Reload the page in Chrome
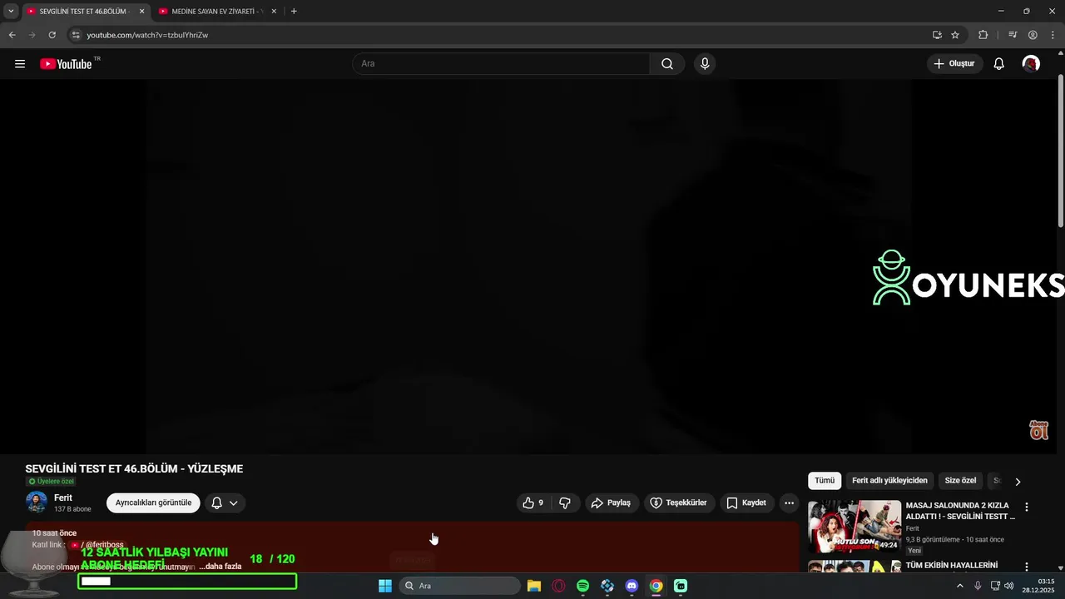 (52, 35)
